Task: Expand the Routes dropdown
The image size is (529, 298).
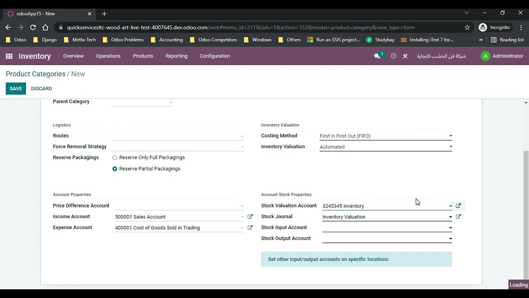Action: click(x=242, y=136)
